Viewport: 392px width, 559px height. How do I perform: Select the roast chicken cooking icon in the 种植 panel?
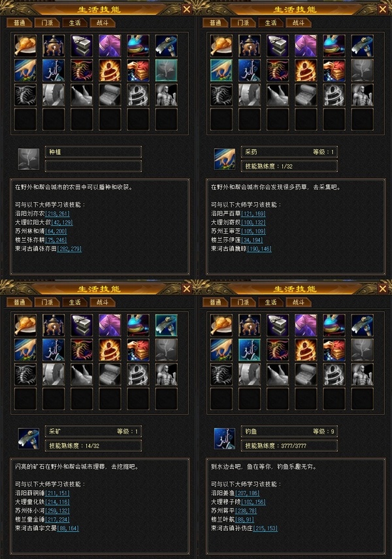pos(25,46)
